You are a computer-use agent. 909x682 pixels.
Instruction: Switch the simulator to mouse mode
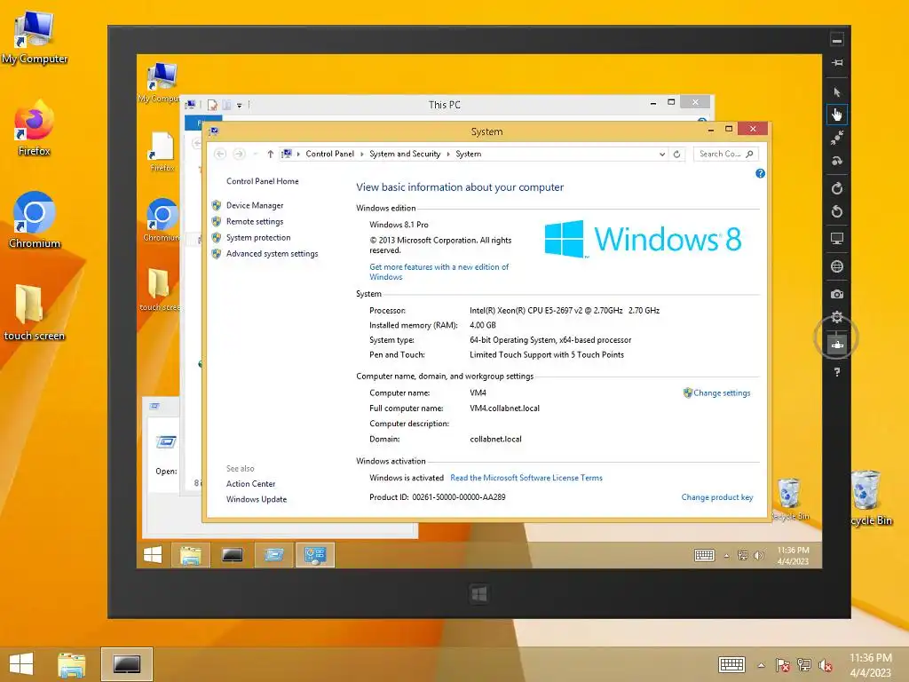pyautogui.click(x=836, y=91)
